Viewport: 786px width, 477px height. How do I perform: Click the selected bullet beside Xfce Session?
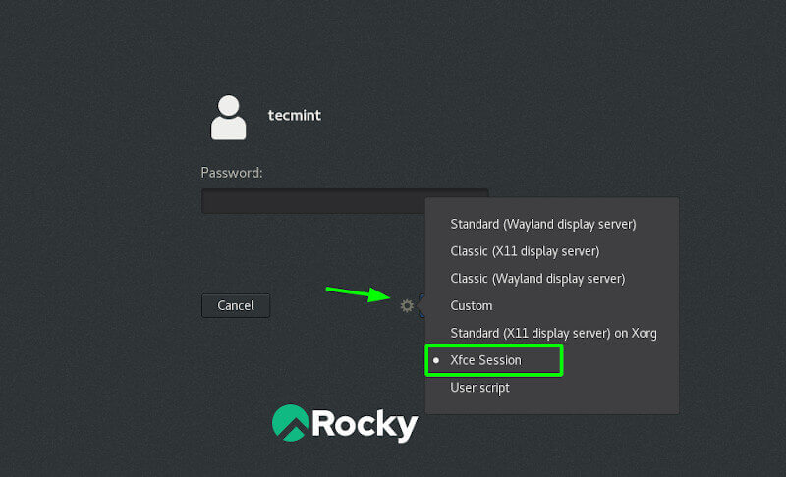click(x=435, y=361)
